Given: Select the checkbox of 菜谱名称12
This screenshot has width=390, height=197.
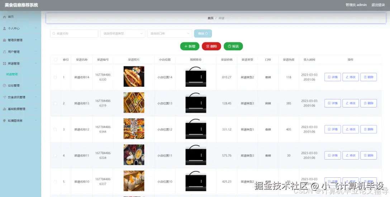Looking at the screenshot, I should [x=55, y=130].
